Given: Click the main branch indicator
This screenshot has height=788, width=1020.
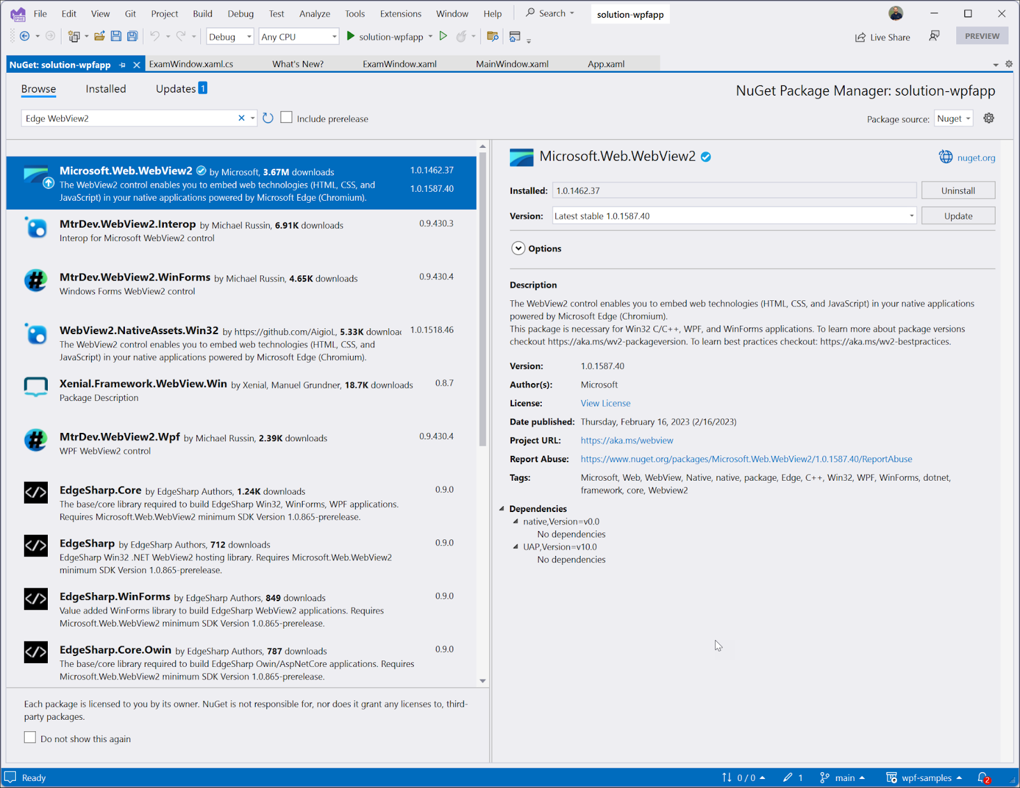Looking at the screenshot, I should [x=843, y=778].
